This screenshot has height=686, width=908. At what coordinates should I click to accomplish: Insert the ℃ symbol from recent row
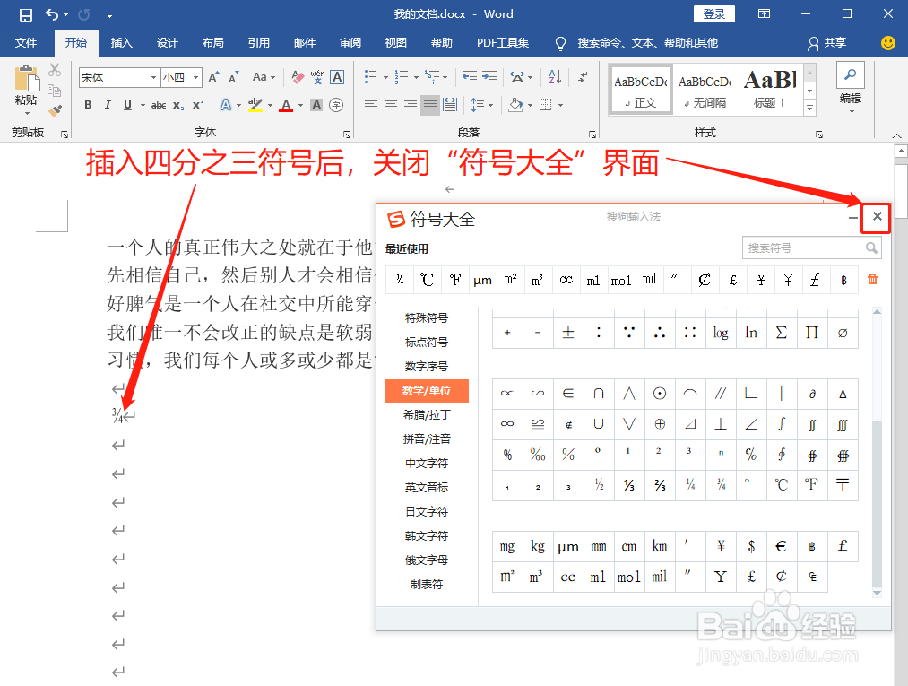(427, 280)
